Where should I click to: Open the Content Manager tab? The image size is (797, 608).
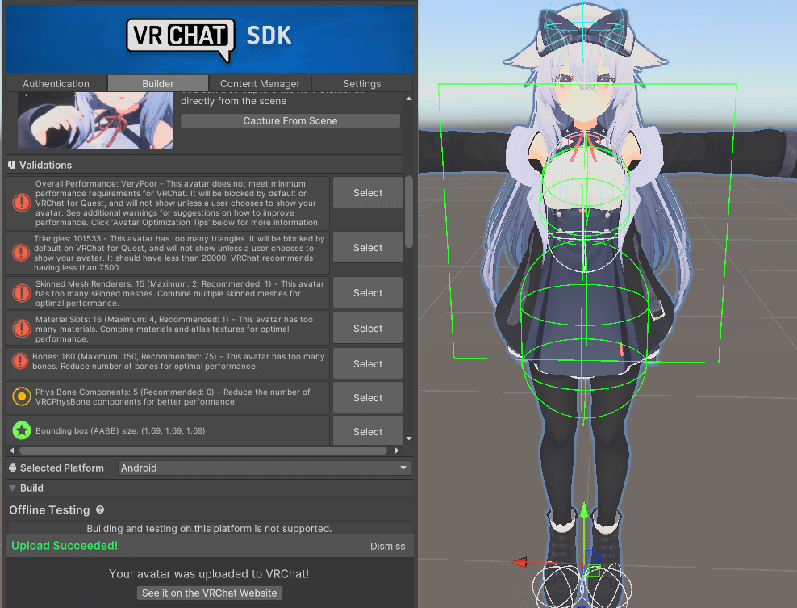[x=260, y=83]
